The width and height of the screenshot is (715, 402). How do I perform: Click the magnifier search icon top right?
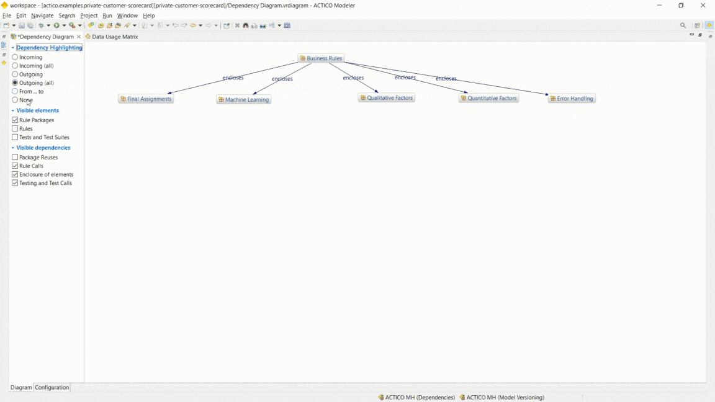pyautogui.click(x=683, y=25)
